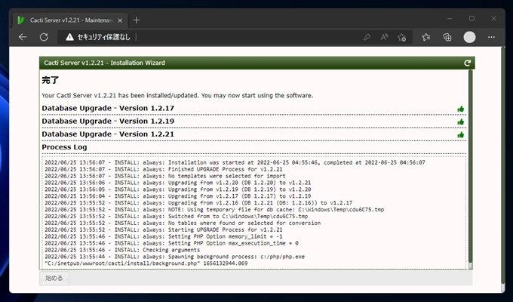
Task: Expand Database Upgrade - Version 1.2.17 heading
Action: (x=108, y=108)
